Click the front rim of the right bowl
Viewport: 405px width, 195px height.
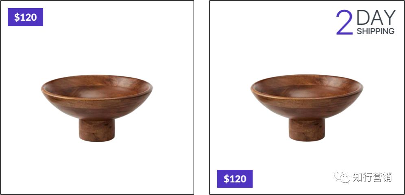[x=307, y=98]
